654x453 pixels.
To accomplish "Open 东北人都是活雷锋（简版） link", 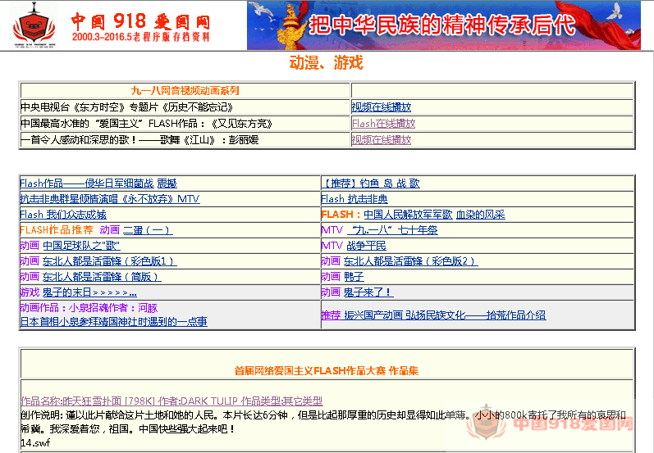I will (102, 277).
